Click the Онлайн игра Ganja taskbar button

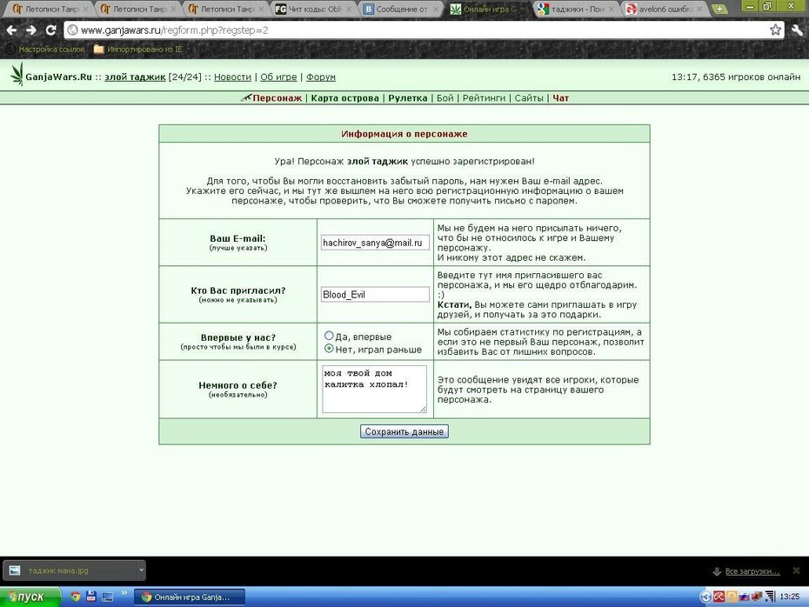(190, 597)
